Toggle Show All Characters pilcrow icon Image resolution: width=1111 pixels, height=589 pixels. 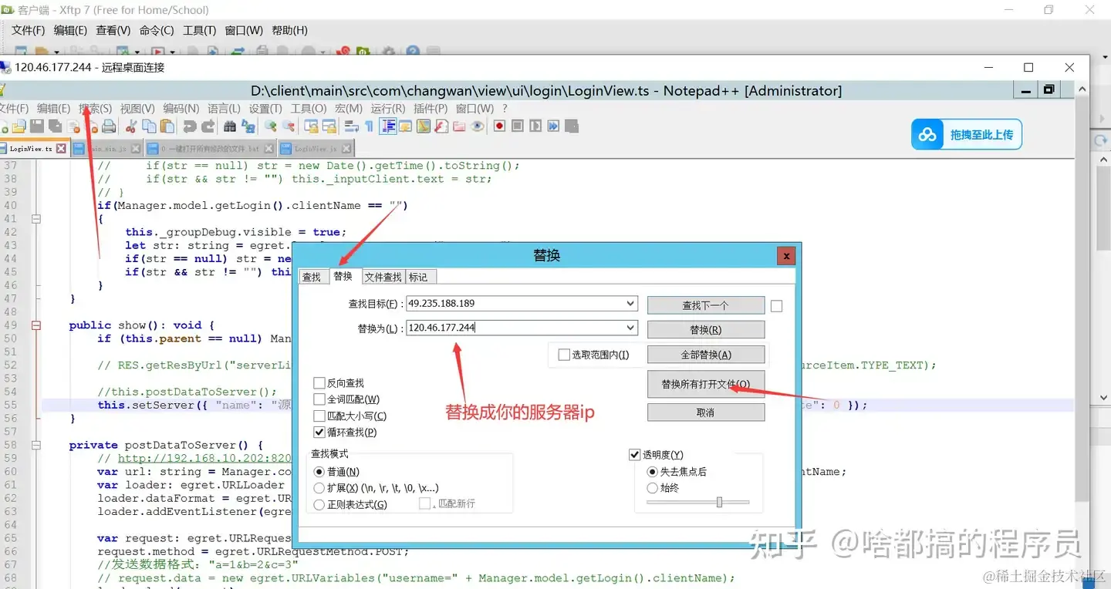(369, 126)
